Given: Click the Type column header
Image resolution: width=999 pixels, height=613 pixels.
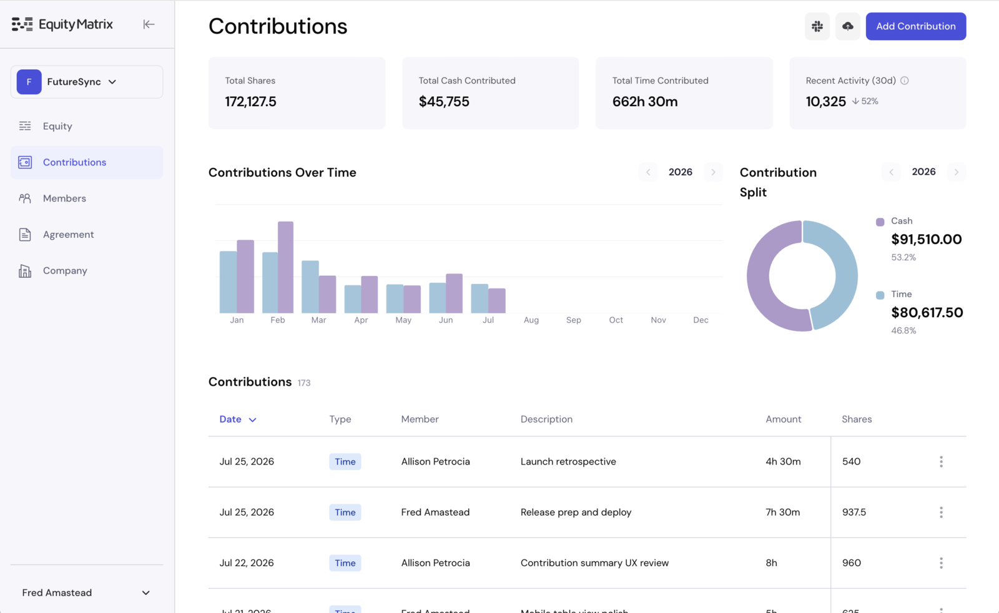Looking at the screenshot, I should pyautogui.click(x=340, y=419).
